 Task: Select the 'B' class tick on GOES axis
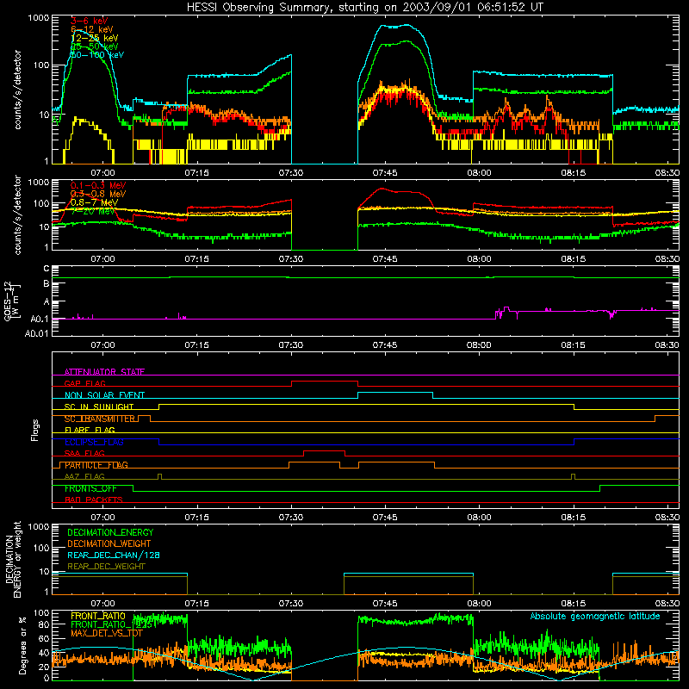point(47,284)
